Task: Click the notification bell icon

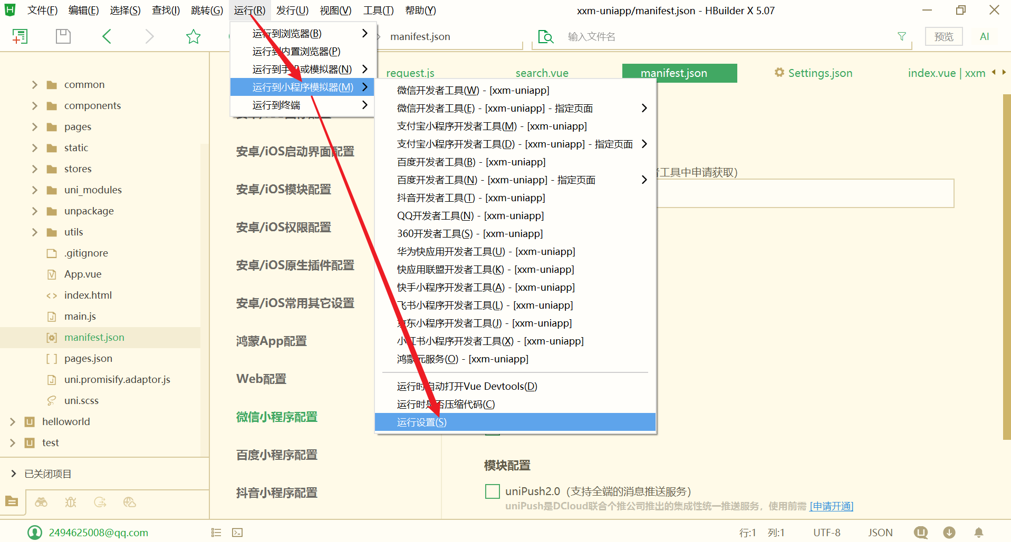Action: 979,533
